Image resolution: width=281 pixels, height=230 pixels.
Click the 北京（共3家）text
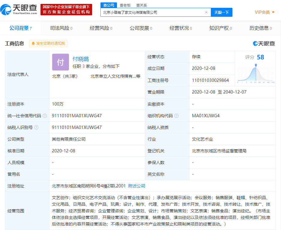pos(65,76)
